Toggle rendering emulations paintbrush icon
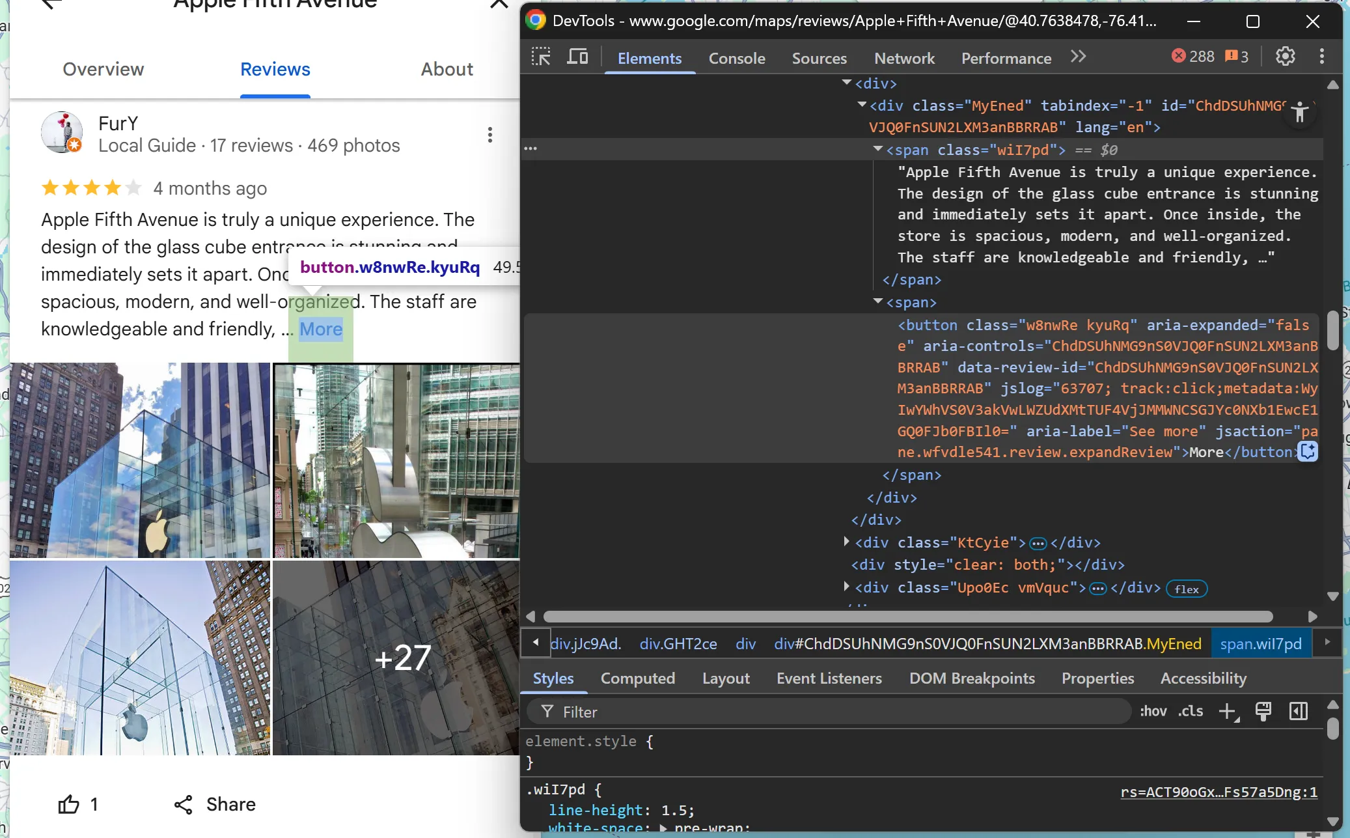 pyautogui.click(x=1263, y=712)
